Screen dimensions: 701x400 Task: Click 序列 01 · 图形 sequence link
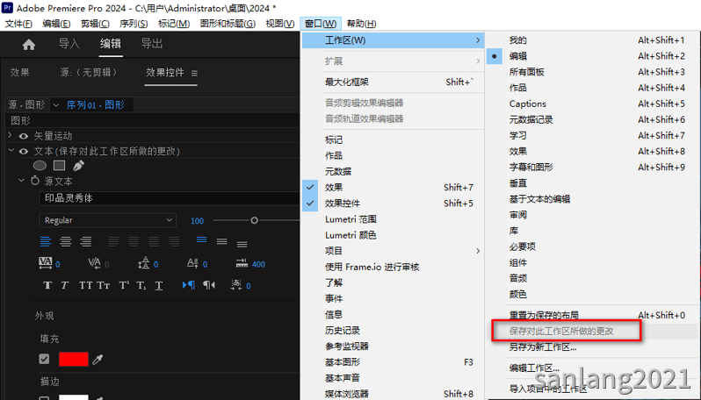pos(95,105)
